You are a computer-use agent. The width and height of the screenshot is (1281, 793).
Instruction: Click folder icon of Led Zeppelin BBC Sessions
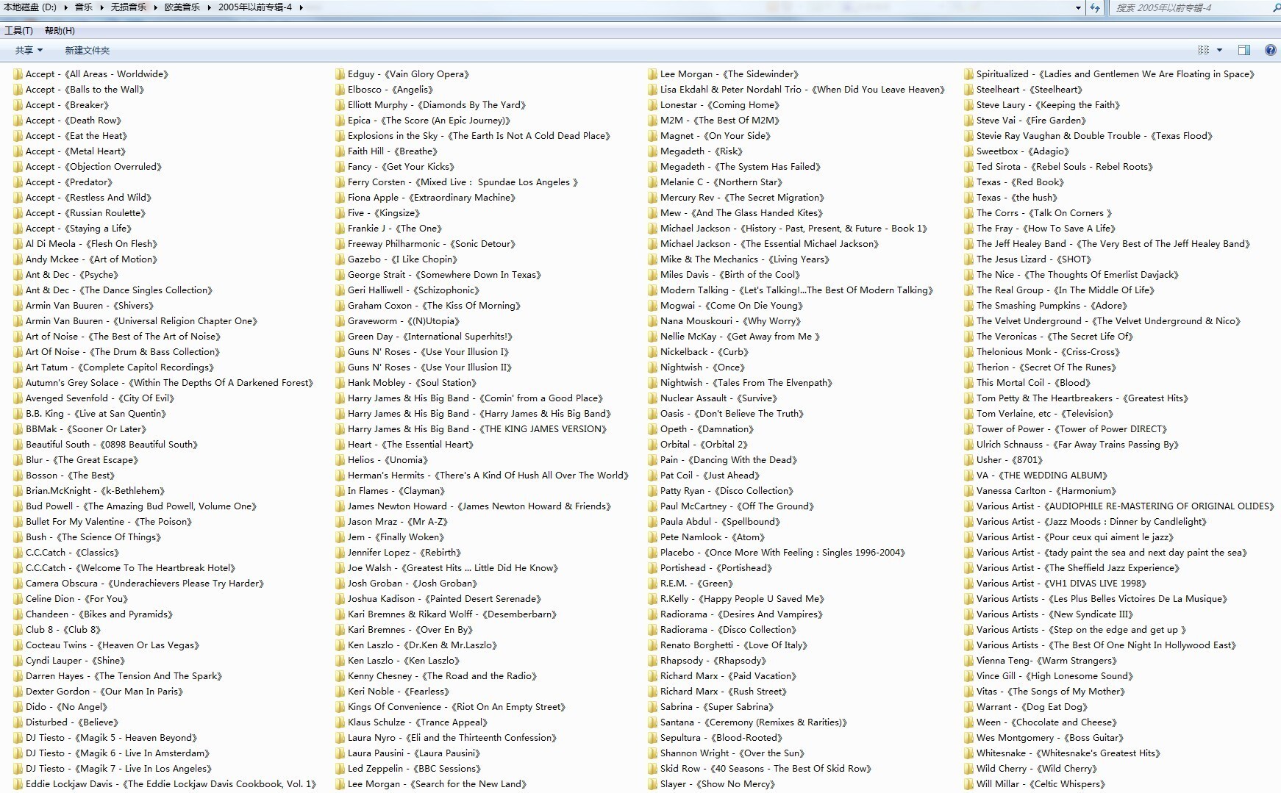click(340, 769)
